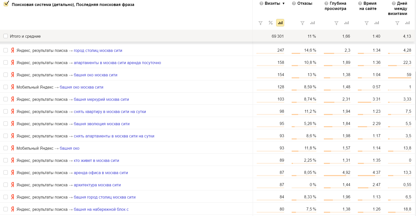The height and width of the screenshot is (216, 416).
Task: Sort table by Отказы column header
Action: pyautogui.click(x=305, y=3)
